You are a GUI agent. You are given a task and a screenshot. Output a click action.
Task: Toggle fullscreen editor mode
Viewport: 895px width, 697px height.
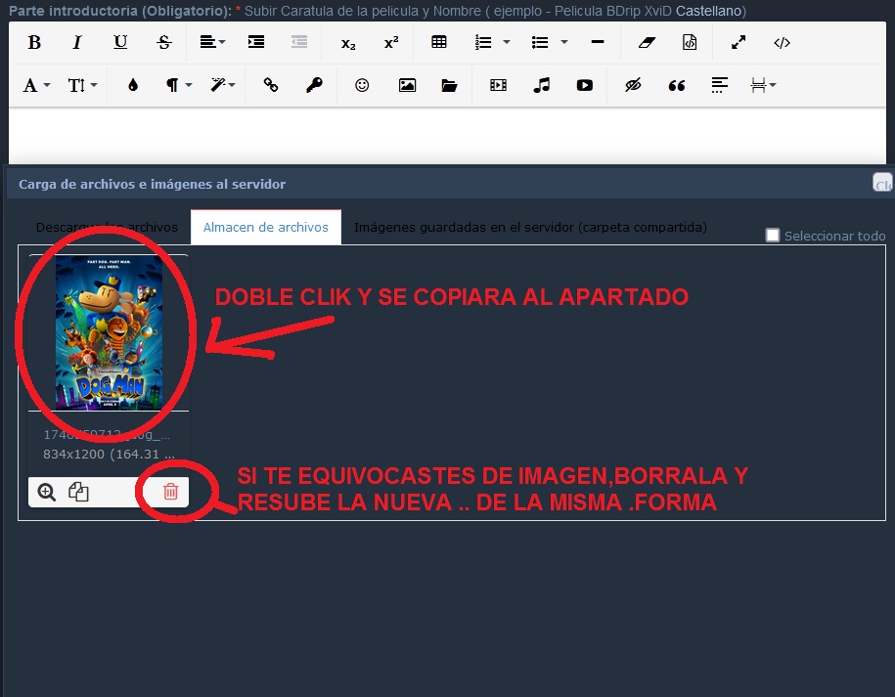click(x=738, y=42)
